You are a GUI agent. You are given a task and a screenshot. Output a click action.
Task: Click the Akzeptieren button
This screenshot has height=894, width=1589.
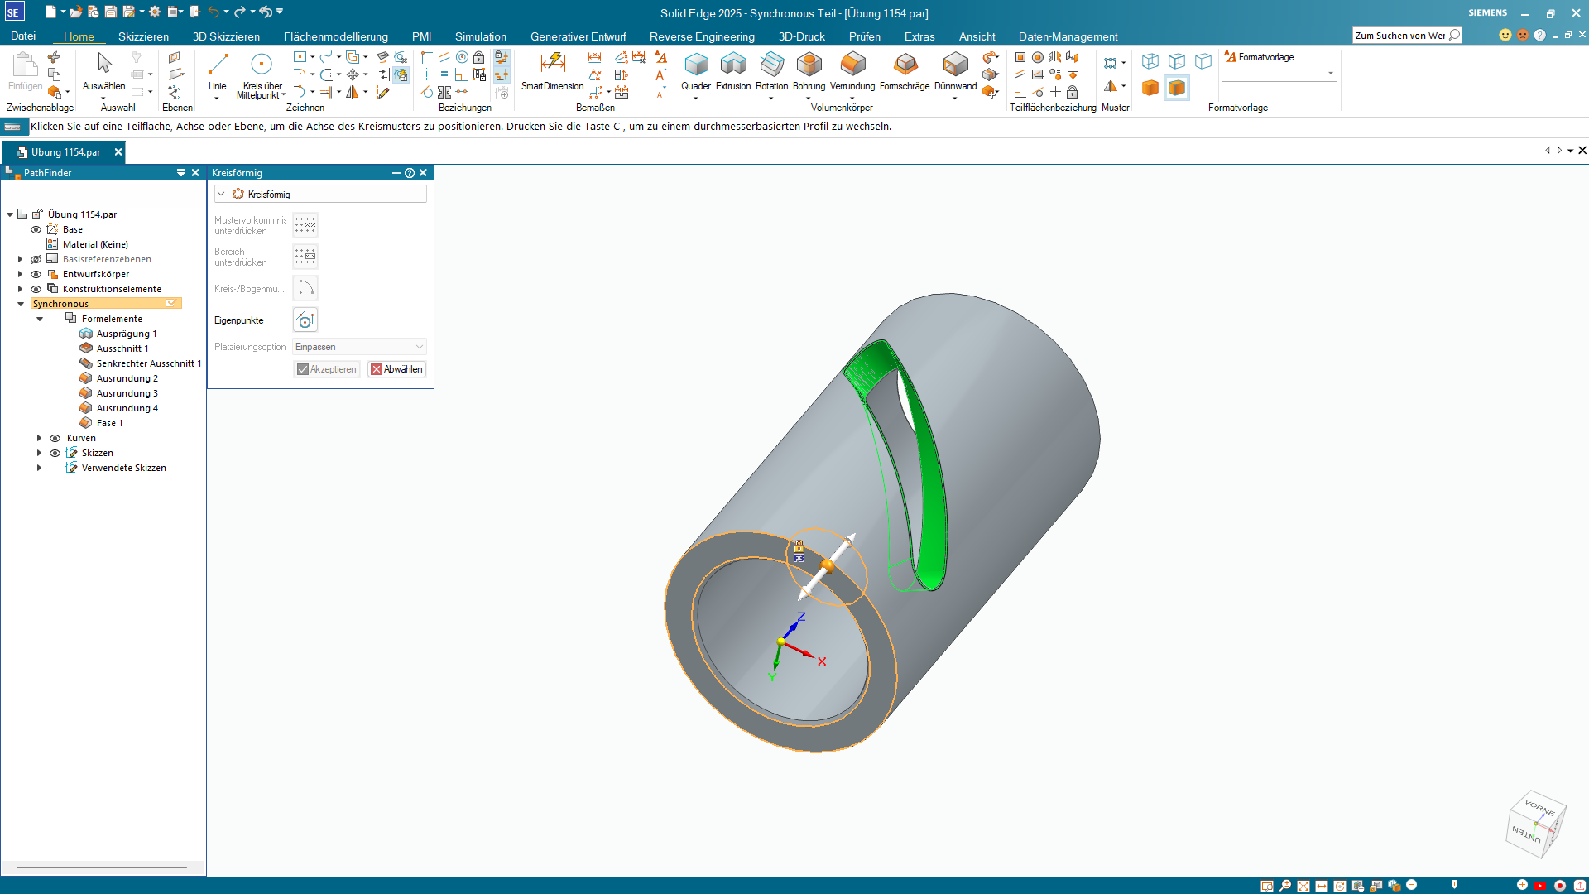point(327,369)
